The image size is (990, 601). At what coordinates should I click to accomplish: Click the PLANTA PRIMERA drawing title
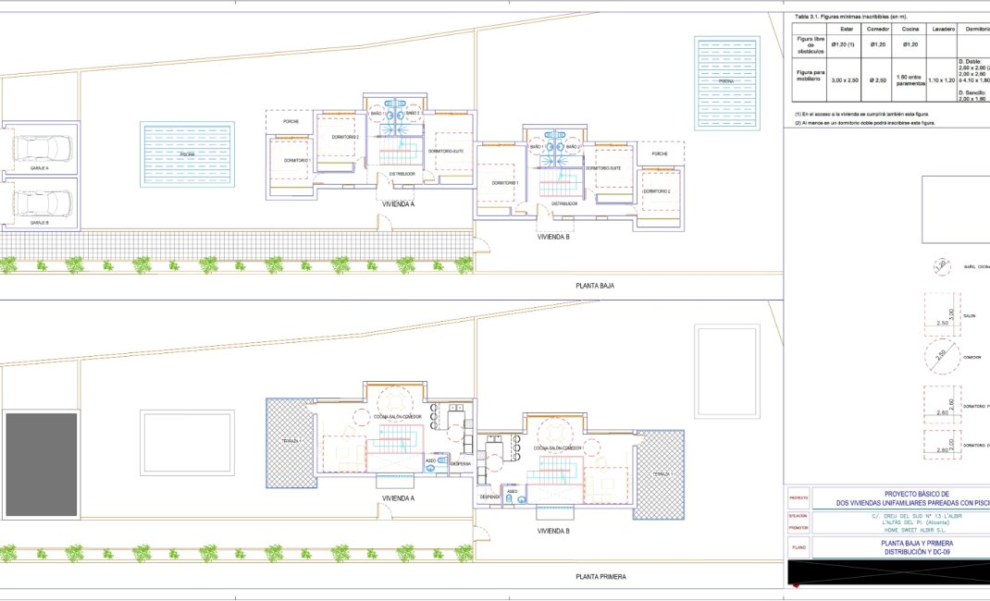click(600, 576)
